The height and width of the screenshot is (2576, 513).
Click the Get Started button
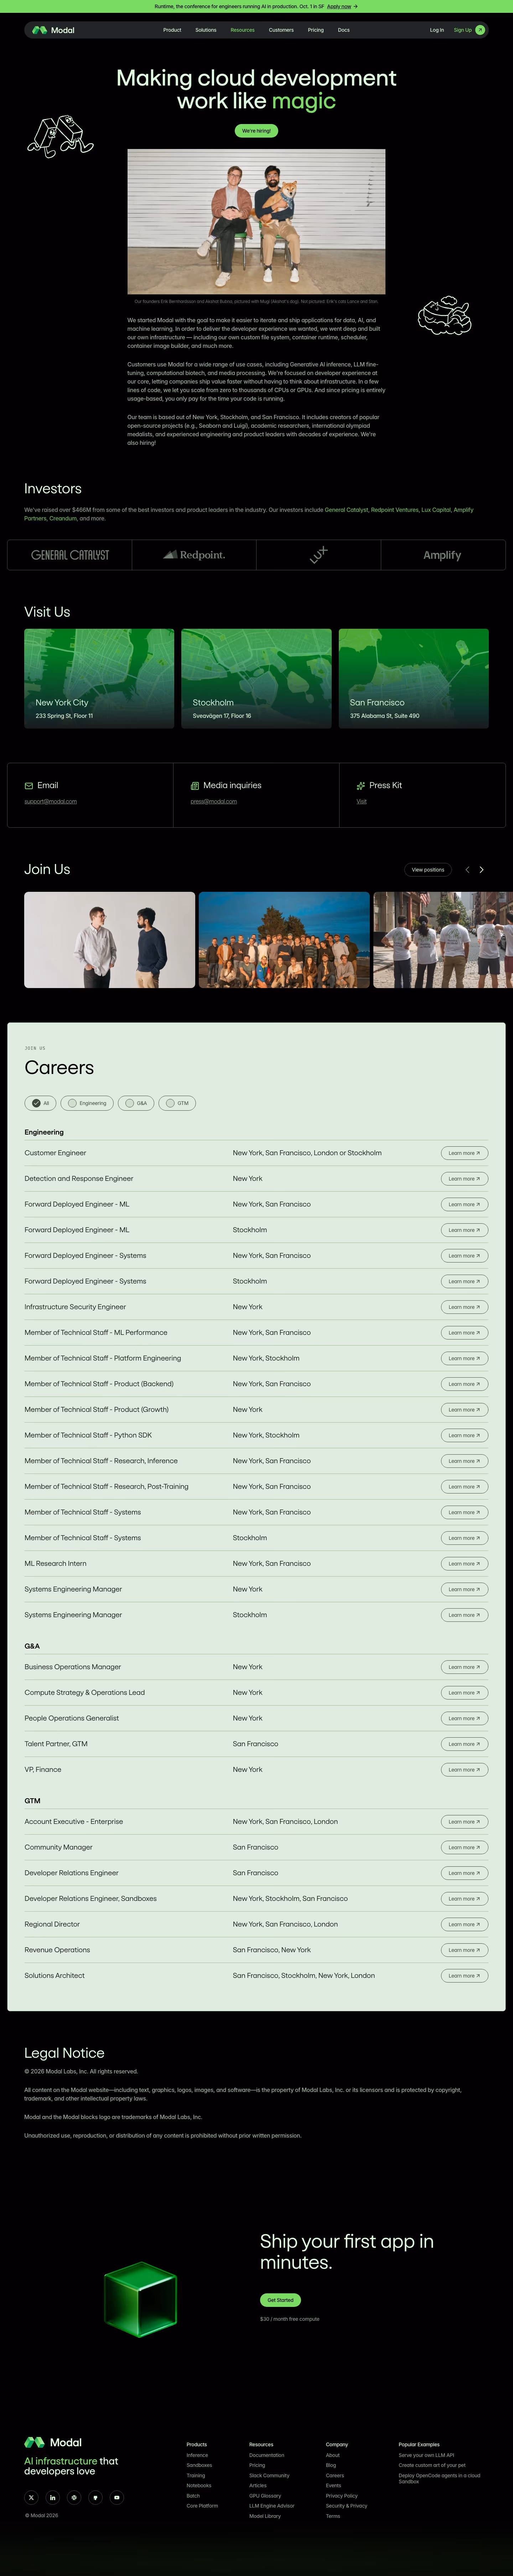click(280, 2300)
